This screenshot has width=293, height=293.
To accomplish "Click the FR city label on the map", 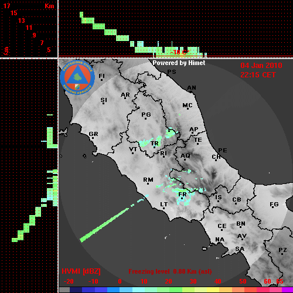I will [182, 195].
